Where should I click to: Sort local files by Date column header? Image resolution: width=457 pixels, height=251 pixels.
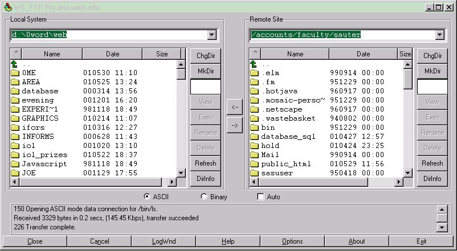112,54
